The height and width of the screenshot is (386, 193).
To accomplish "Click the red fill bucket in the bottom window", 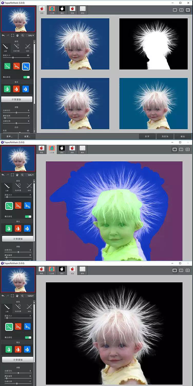I will tap(18, 349).
